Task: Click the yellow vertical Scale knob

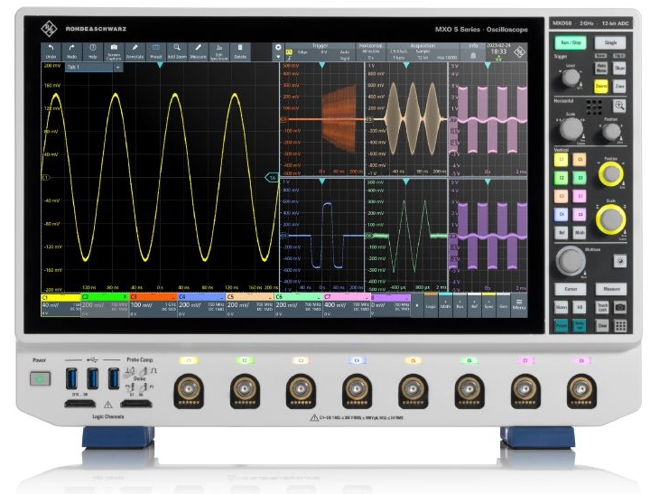Action: point(611,218)
